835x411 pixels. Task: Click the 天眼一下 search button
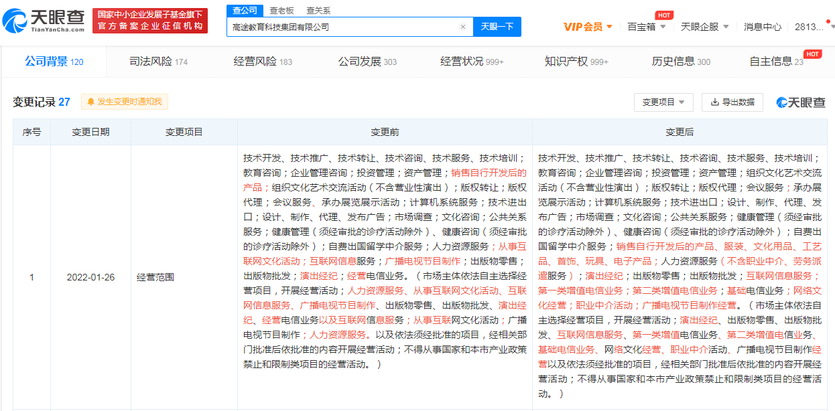497,27
